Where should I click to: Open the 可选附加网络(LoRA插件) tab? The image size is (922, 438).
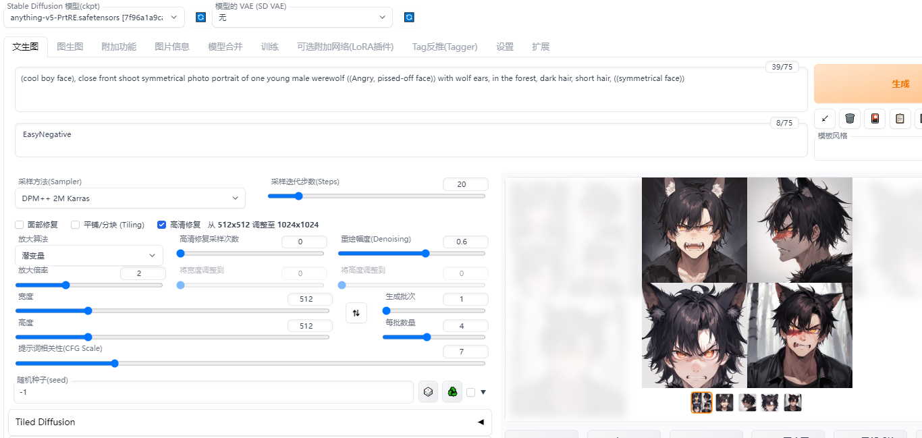(346, 47)
